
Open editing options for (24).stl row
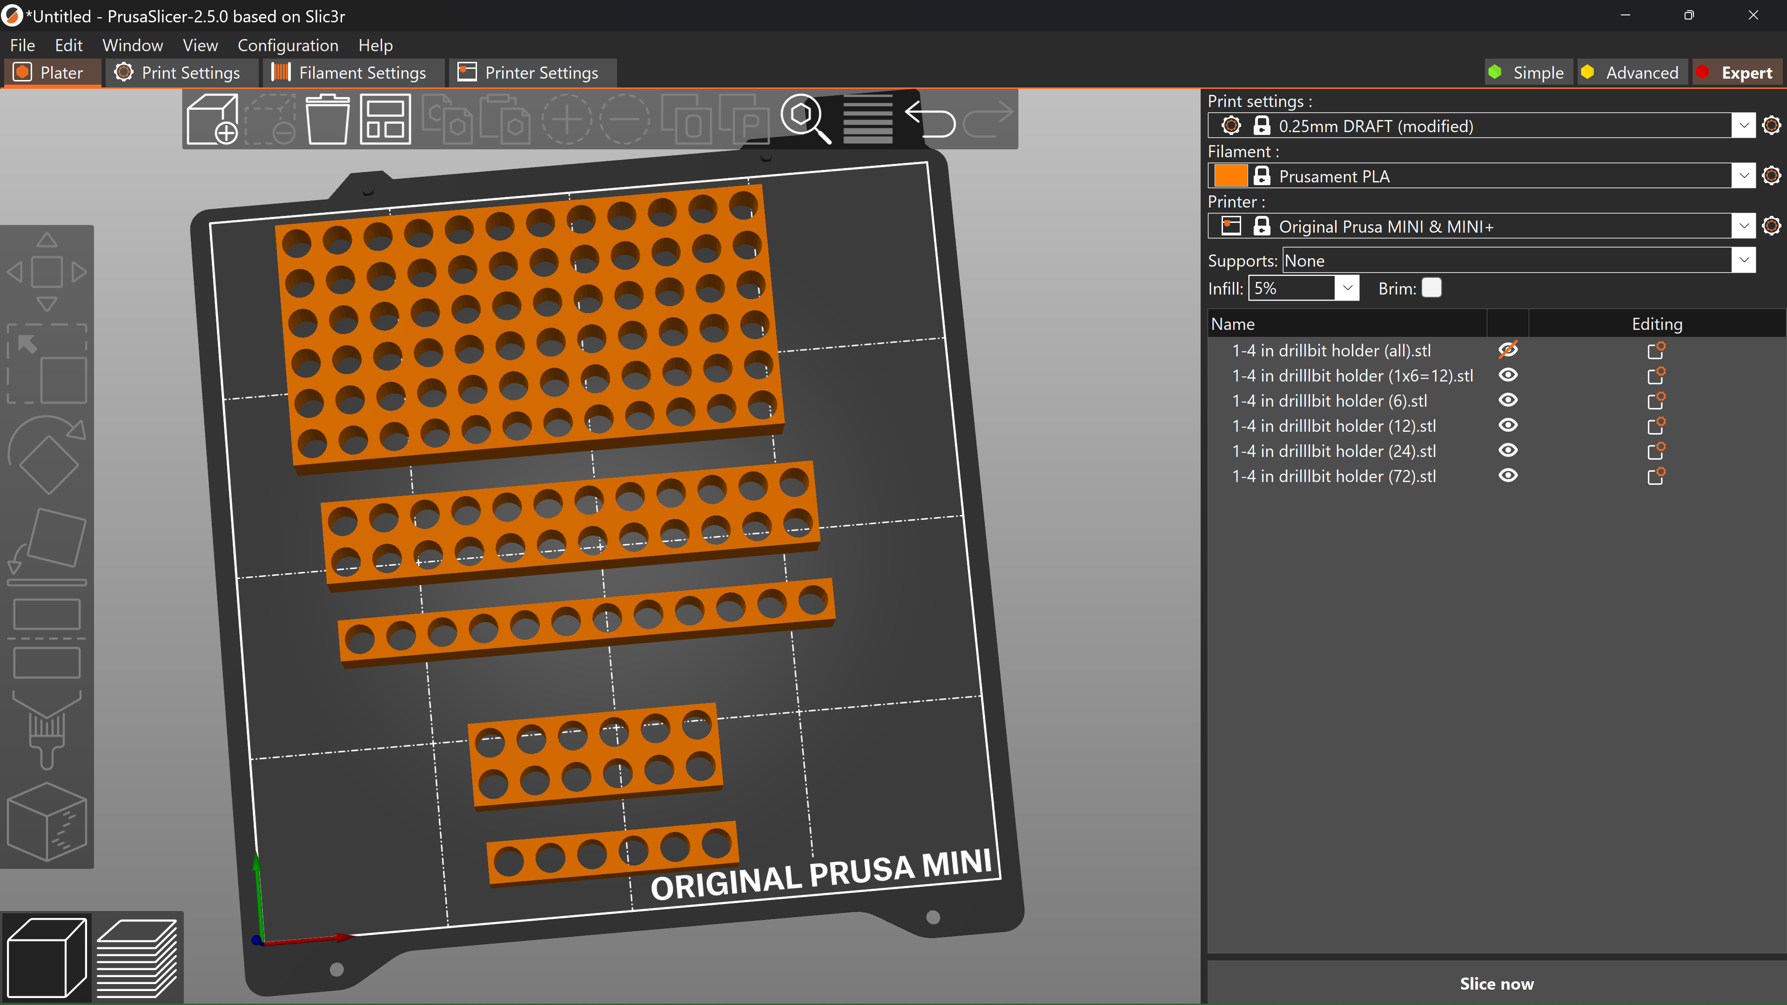1656,450
